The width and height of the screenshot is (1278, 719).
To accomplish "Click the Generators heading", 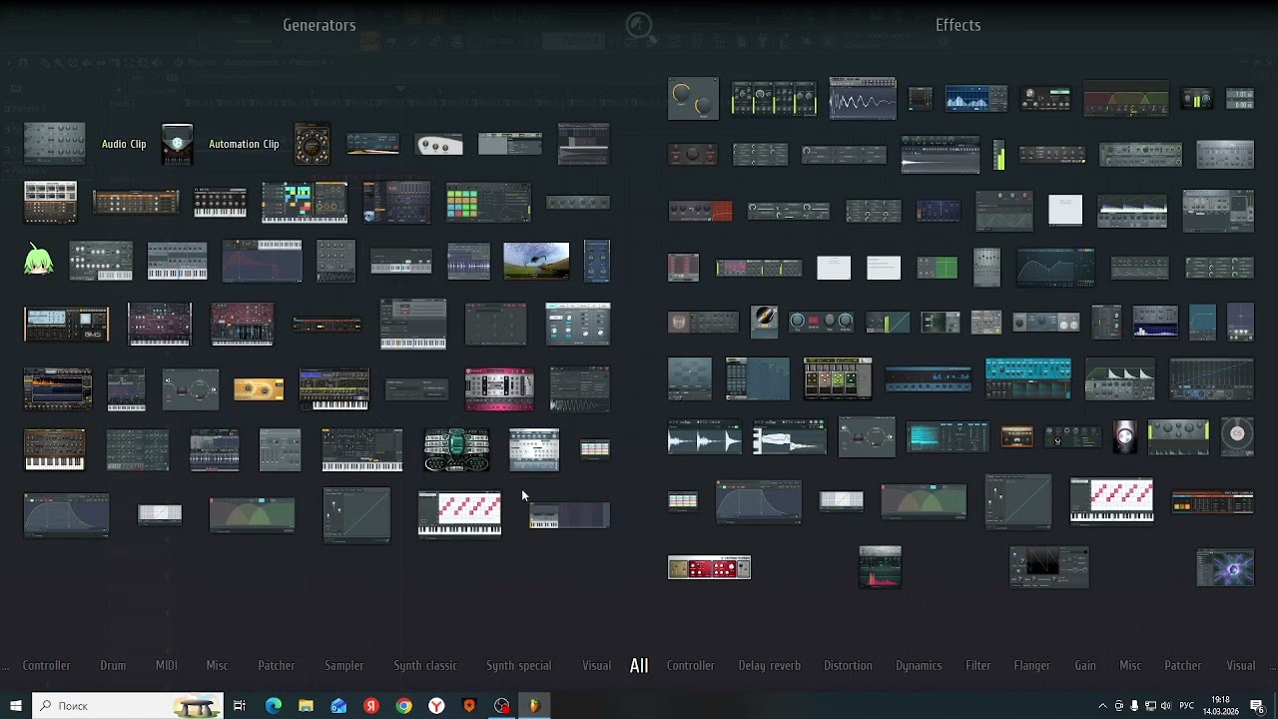I will (x=319, y=25).
